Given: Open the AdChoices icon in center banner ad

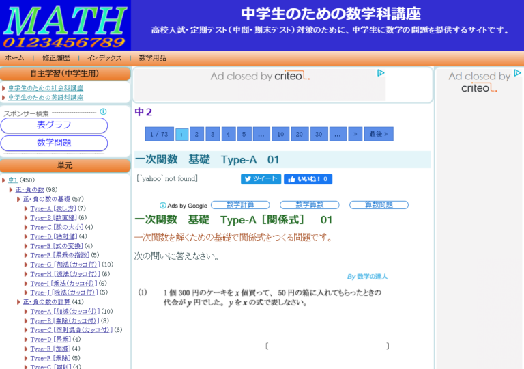Looking at the screenshot, I should pos(381,73).
